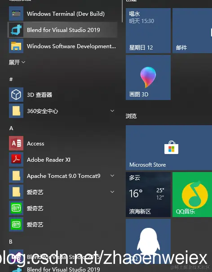
Task: Open the 滨海新区 weather tile
Action: [148, 195]
